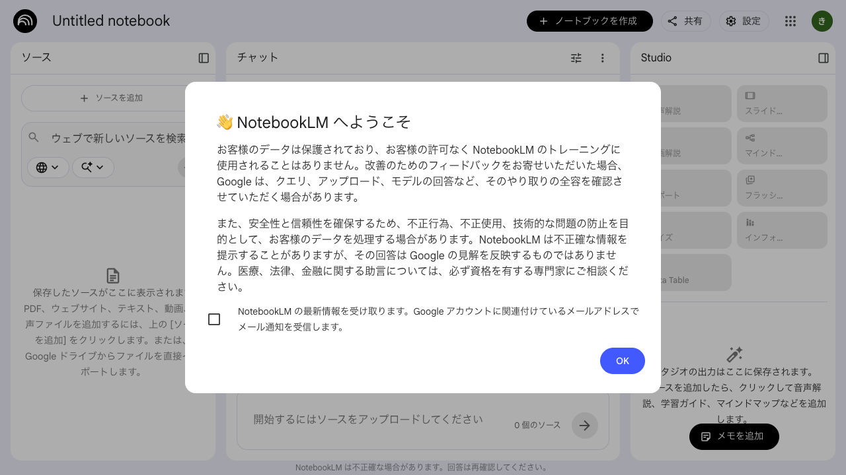Expand the sparkle discover-sources dropdown
The width and height of the screenshot is (846, 475).
point(93,168)
